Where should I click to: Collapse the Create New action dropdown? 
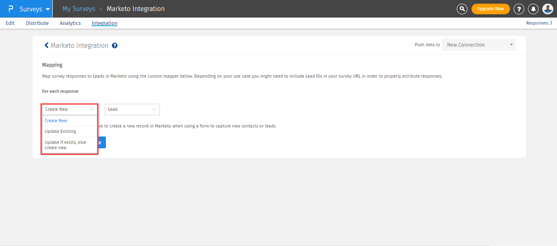click(70, 110)
